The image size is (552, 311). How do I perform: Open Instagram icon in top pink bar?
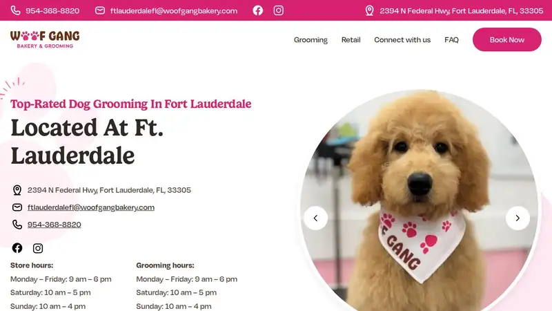click(279, 10)
